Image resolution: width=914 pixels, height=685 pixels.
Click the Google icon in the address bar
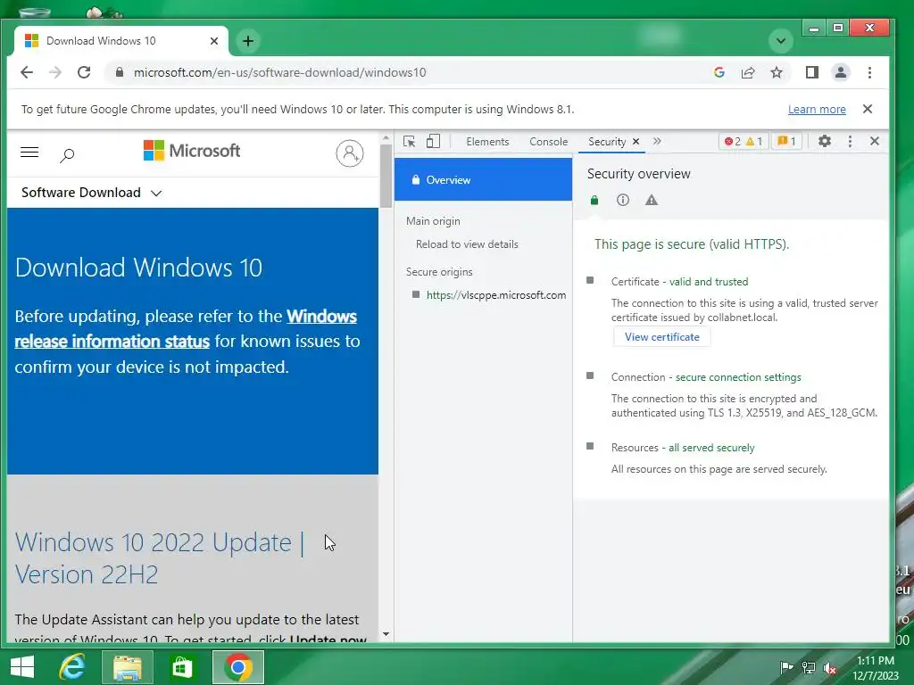(x=719, y=72)
